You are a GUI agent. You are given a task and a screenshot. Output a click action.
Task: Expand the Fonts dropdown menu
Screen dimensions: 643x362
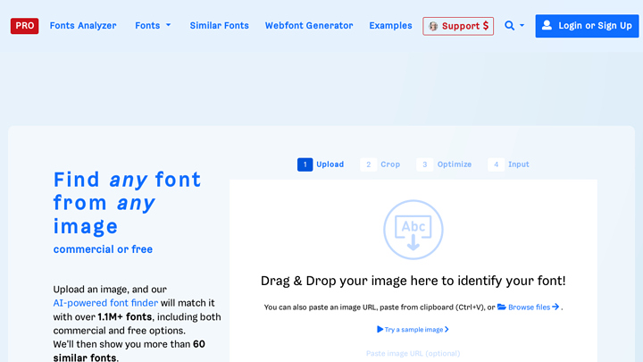tap(153, 26)
